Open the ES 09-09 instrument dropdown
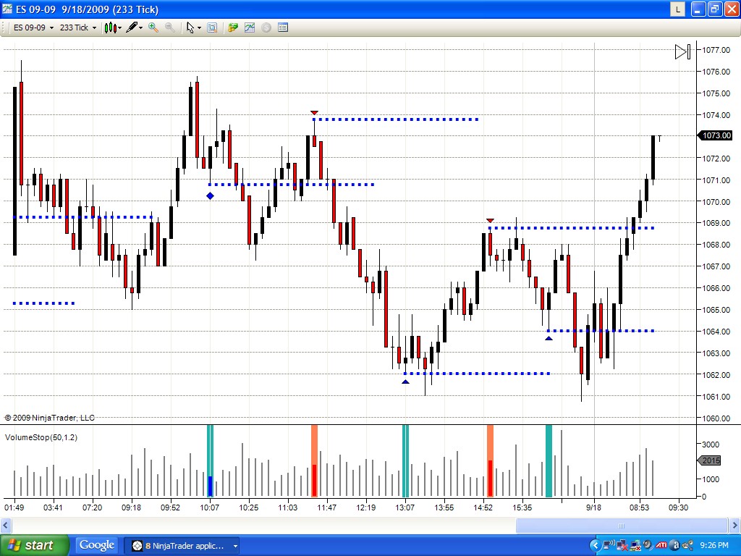741x556 pixels. 33,28
